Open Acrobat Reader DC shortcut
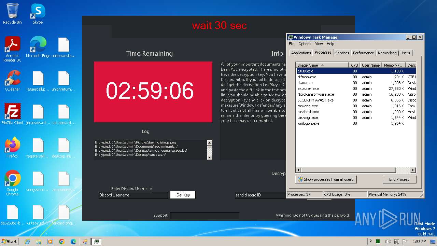This screenshot has width=437, height=246. [12, 49]
